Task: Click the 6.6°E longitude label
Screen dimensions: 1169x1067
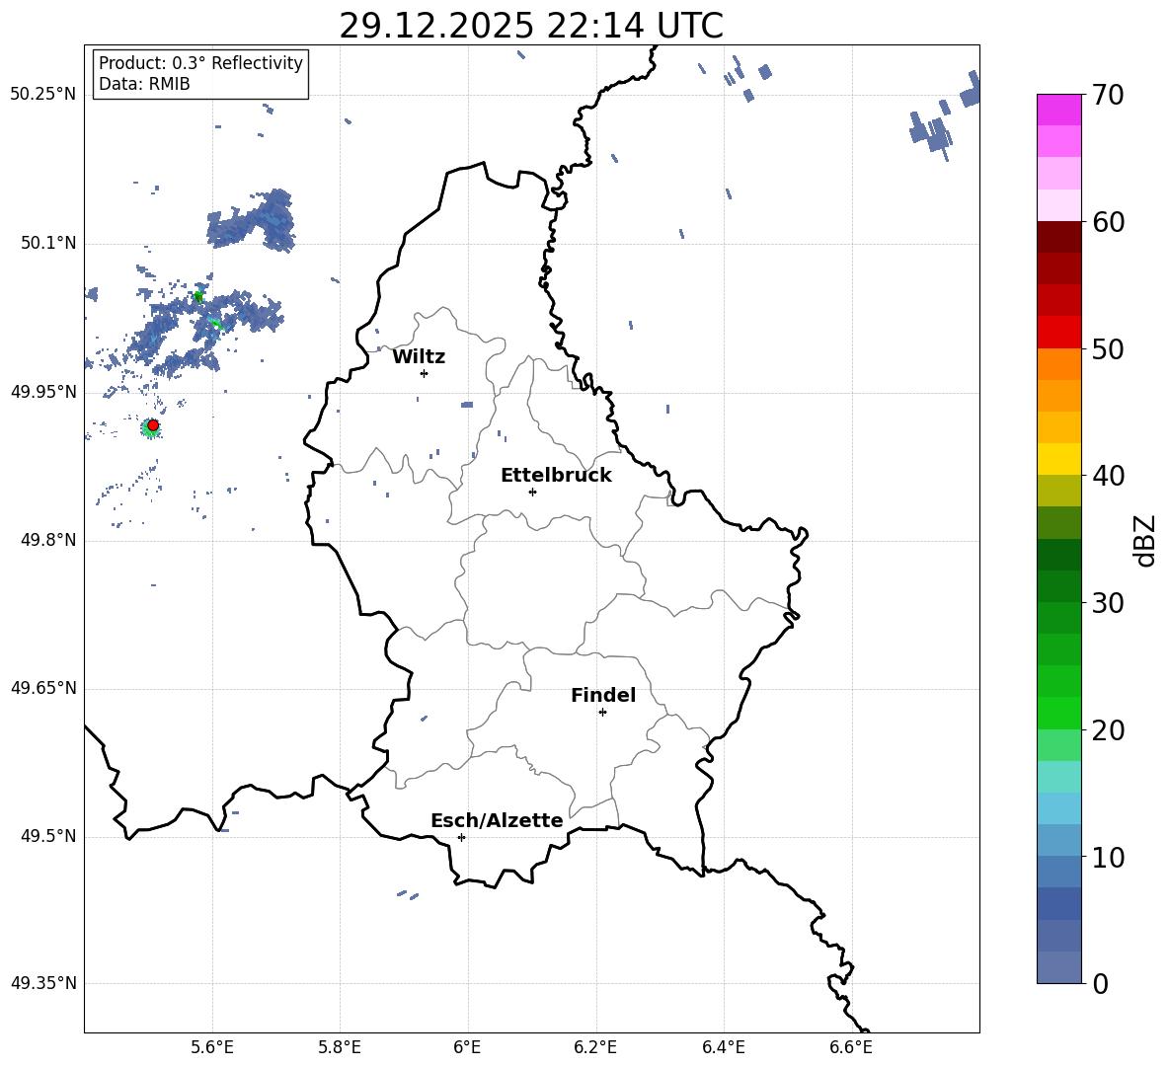Action: (851, 1047)
